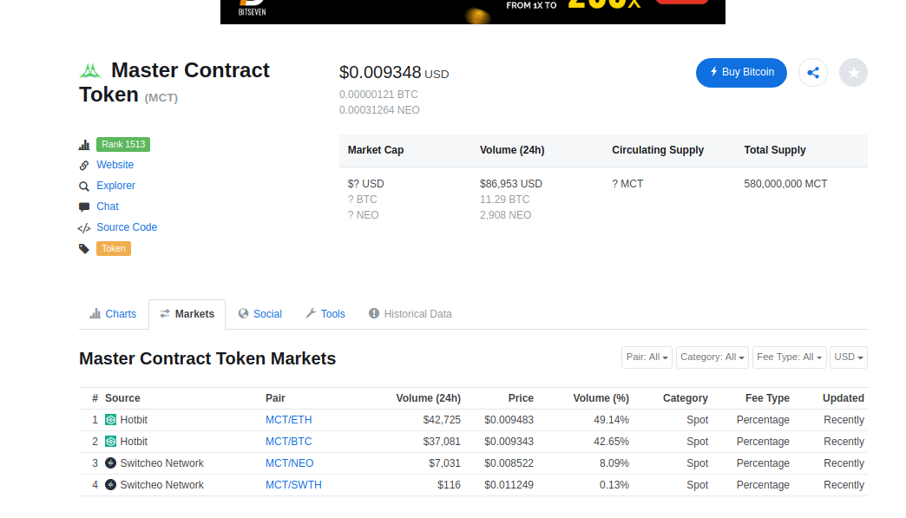Sort by the Pair column header

[275, 398]
